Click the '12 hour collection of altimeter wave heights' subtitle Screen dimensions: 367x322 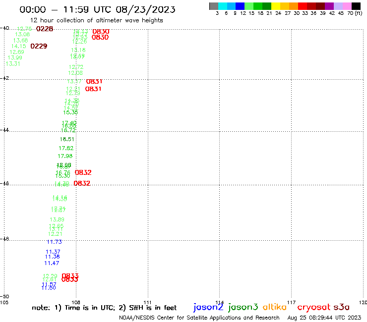tap(97, 20)
